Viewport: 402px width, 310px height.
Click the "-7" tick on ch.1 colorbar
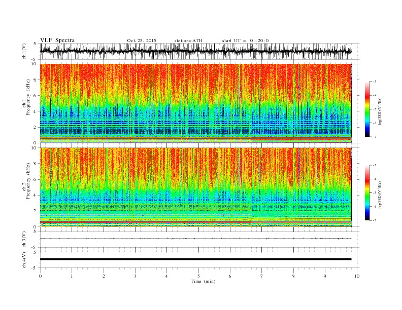click(374, 137)
